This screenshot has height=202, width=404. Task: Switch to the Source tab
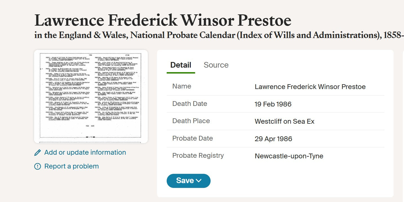pos(216,65)
